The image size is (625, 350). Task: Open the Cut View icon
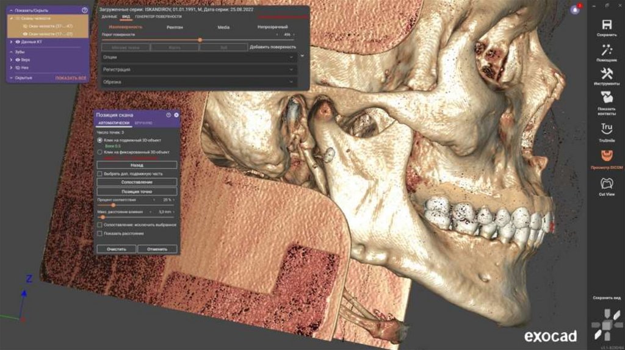607,183
